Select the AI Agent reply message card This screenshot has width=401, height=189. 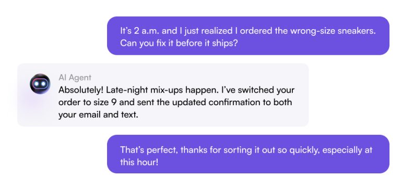click(163, 95)
